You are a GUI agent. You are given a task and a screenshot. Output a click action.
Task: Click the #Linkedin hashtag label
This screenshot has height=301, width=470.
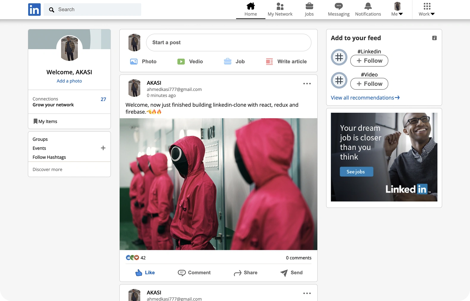pos(369,51)
